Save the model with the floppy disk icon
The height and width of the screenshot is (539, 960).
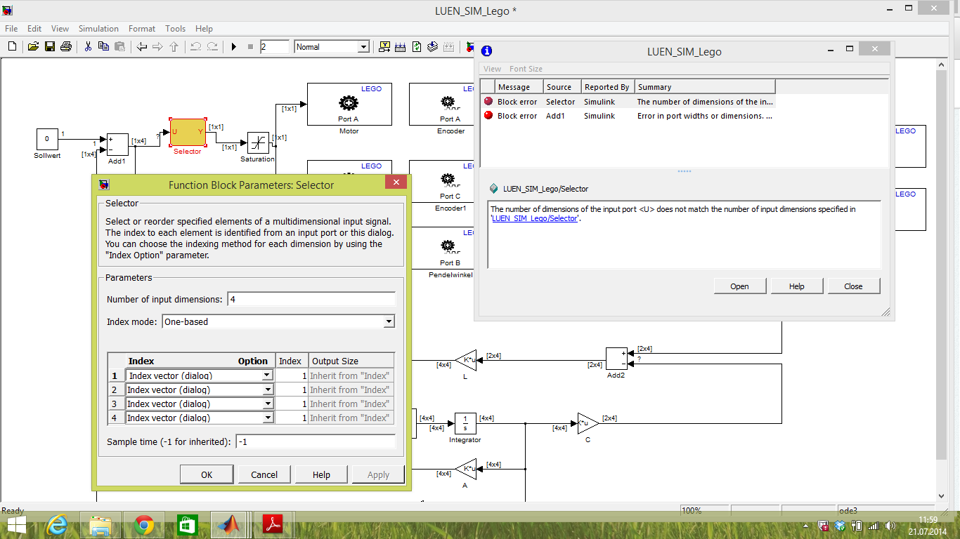(49, 47)
